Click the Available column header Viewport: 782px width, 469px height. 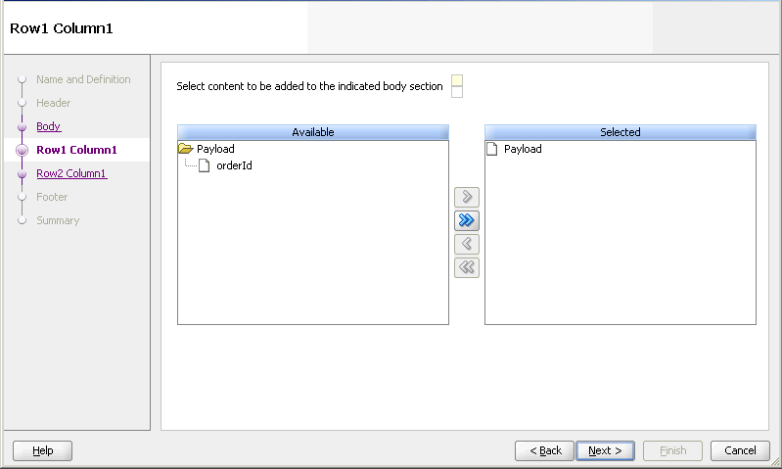tap(313, 132)
